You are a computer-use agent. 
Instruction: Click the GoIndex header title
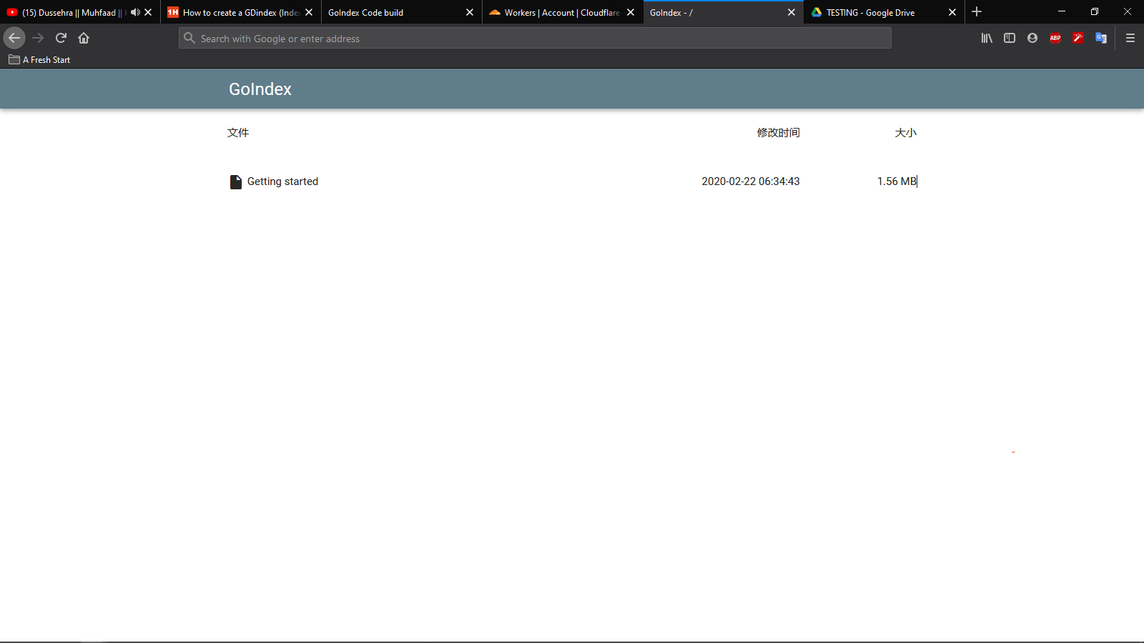(260, 89)
